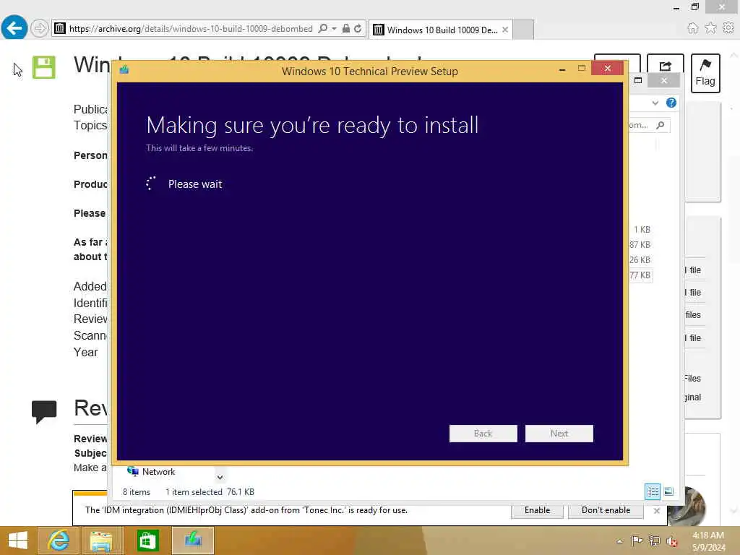
Task: Click the browser page vertical scrollbar
Action: 733,283
